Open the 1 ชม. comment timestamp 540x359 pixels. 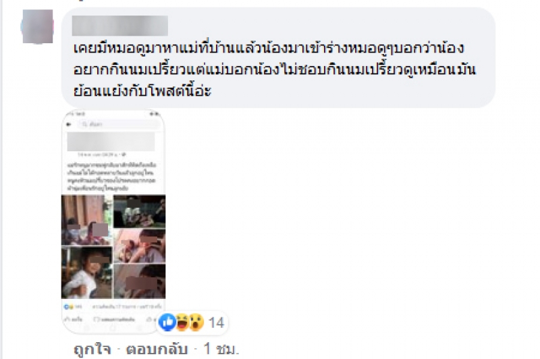[221, 349]
